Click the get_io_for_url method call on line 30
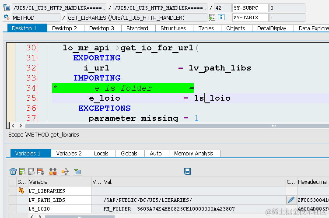The width and height of the screenshot is (329, 218). coord(157,48)
